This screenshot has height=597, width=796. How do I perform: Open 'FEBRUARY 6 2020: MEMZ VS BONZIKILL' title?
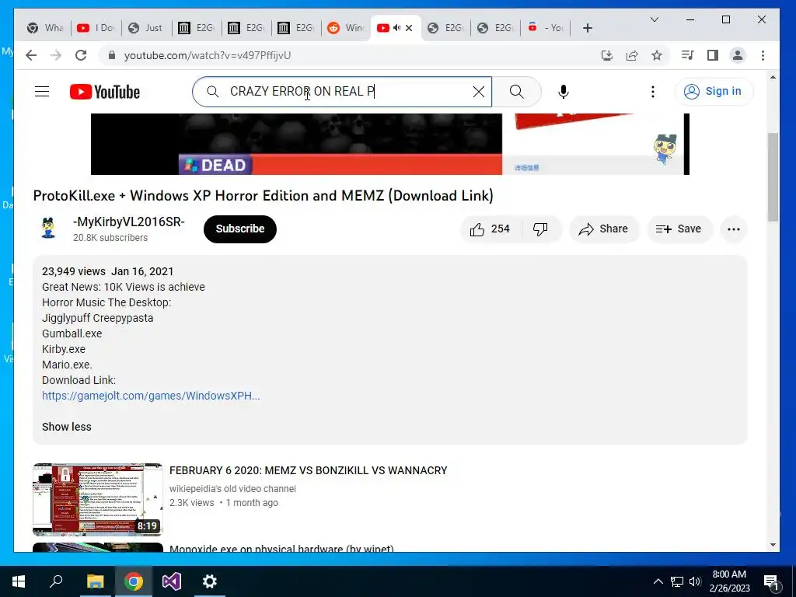tap(308, 470)
